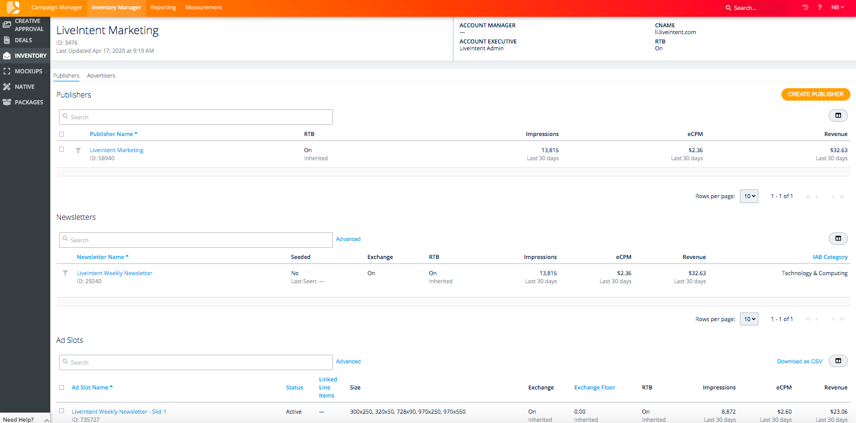
Task: Download the Ad Slots list as CSV
Action: point(799,361)
